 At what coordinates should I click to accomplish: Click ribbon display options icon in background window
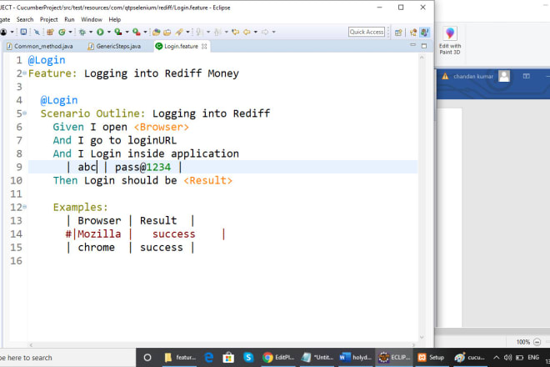tap(526, 76)
